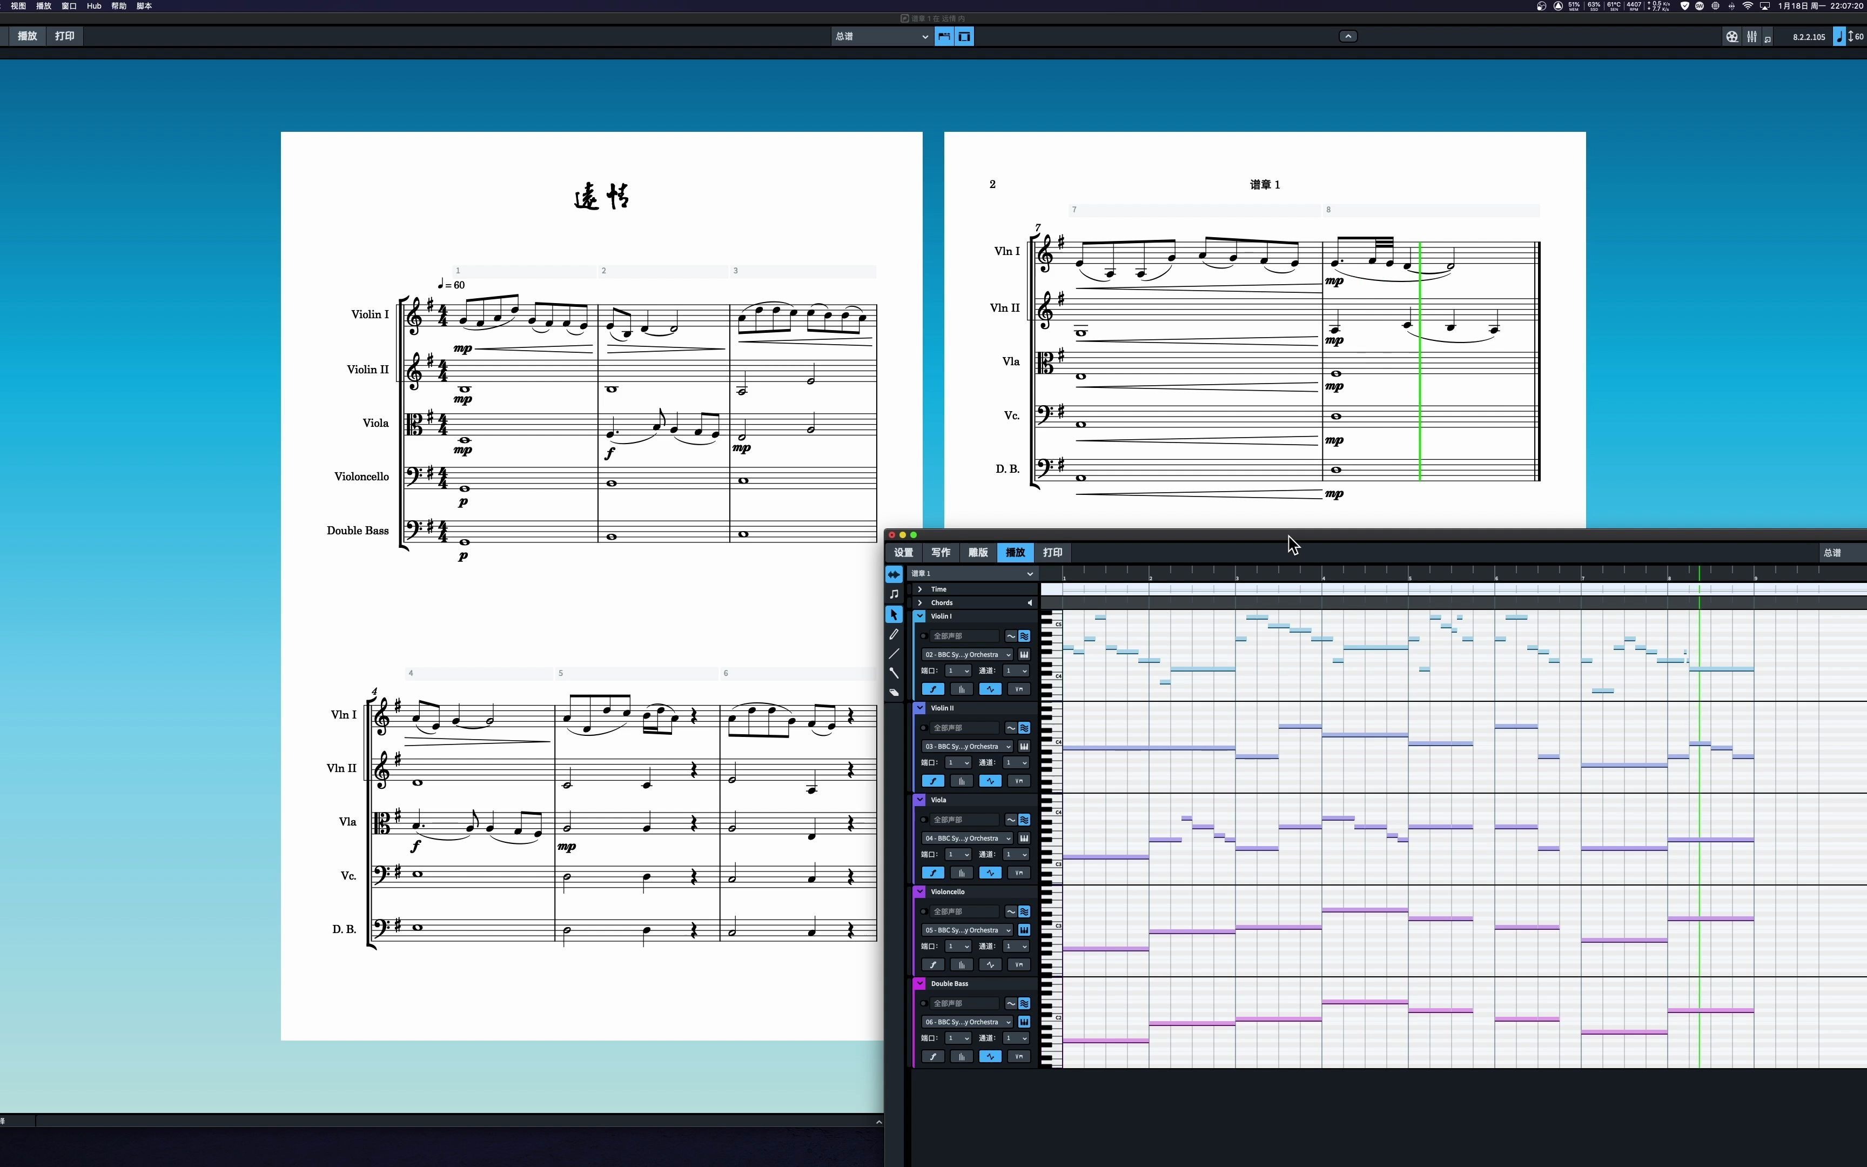Switch to 打印 tab in the Play window

click(1052, 553)
